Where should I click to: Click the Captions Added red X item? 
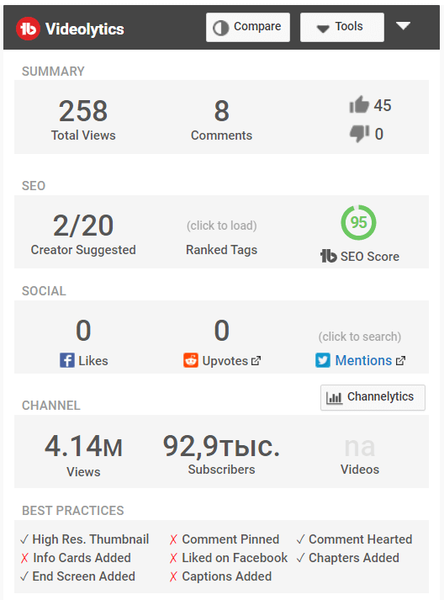pyautogui.click(x=220, y=576)
